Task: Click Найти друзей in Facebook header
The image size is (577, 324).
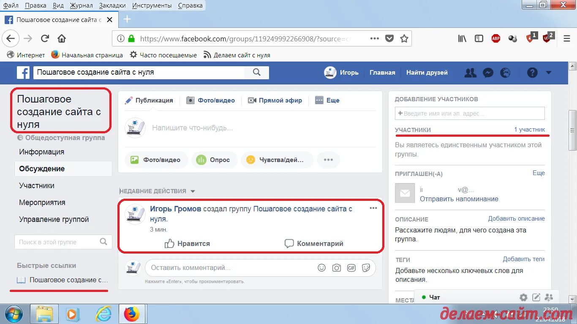Action: 427,73
